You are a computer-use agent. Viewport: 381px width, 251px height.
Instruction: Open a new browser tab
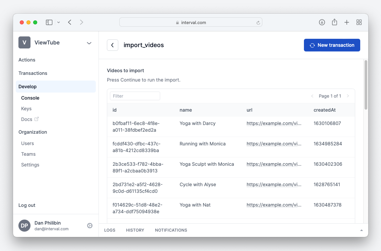(347, 22)
